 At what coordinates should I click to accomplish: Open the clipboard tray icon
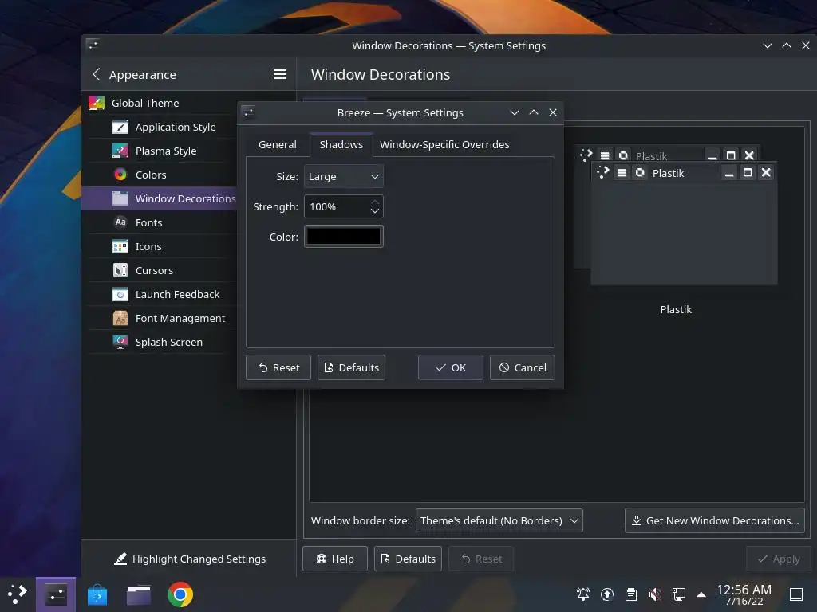(631, 594)
